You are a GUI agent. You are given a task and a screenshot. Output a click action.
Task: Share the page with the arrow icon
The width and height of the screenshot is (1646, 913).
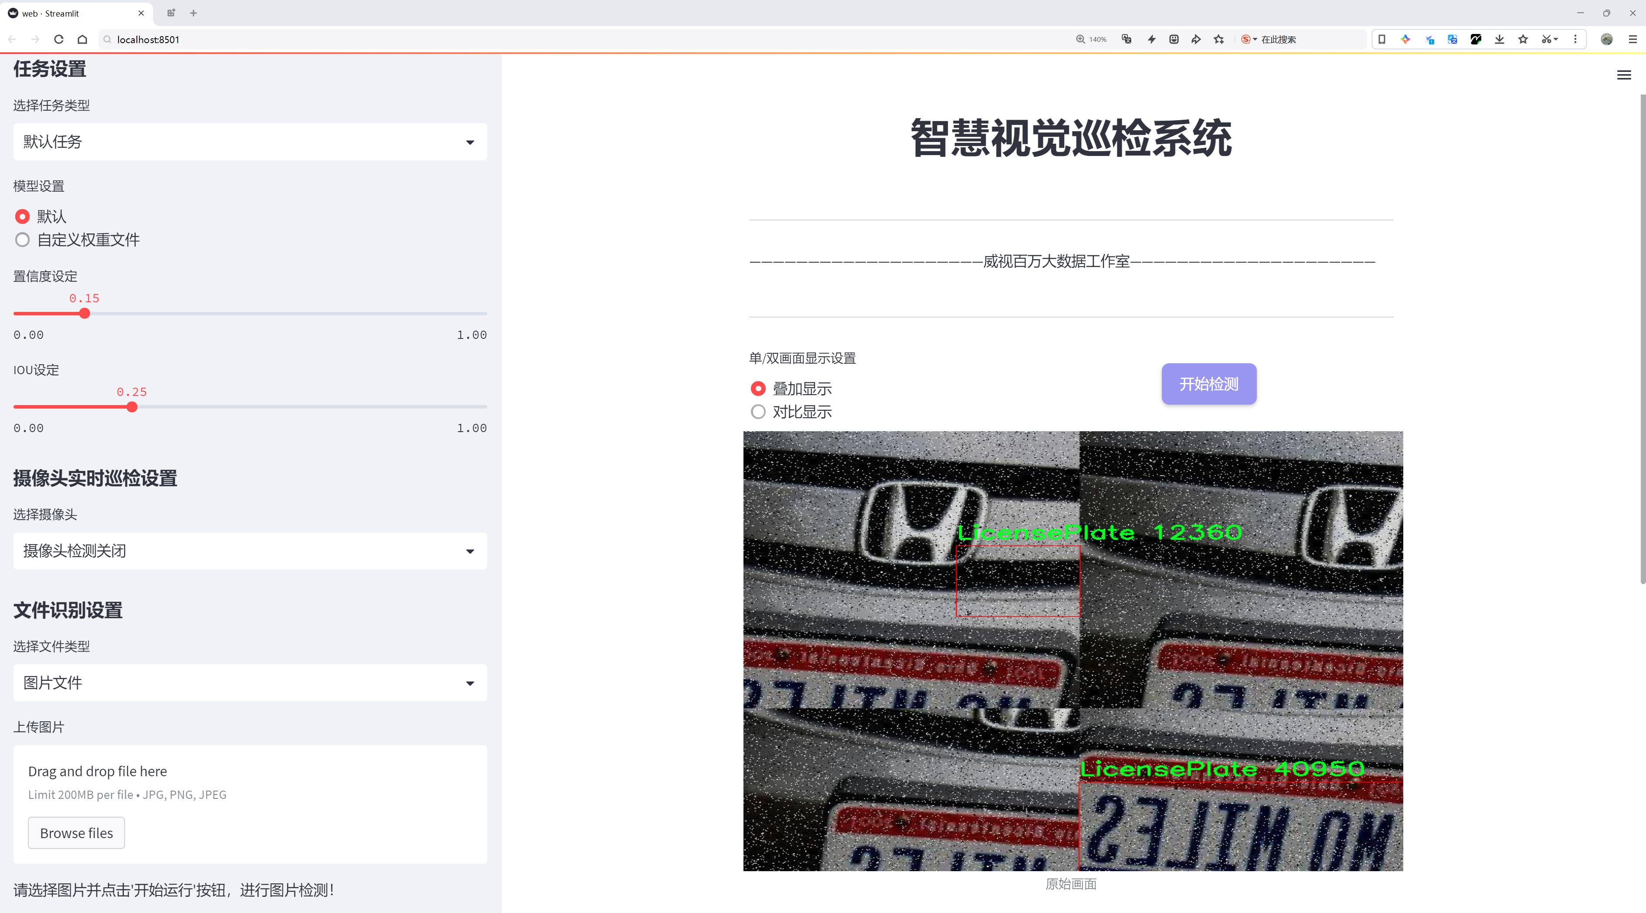pos(1196,39)
